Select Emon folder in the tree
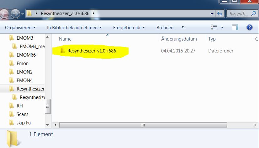Screen dimensions: 259x148 click(x=23, y=63)
